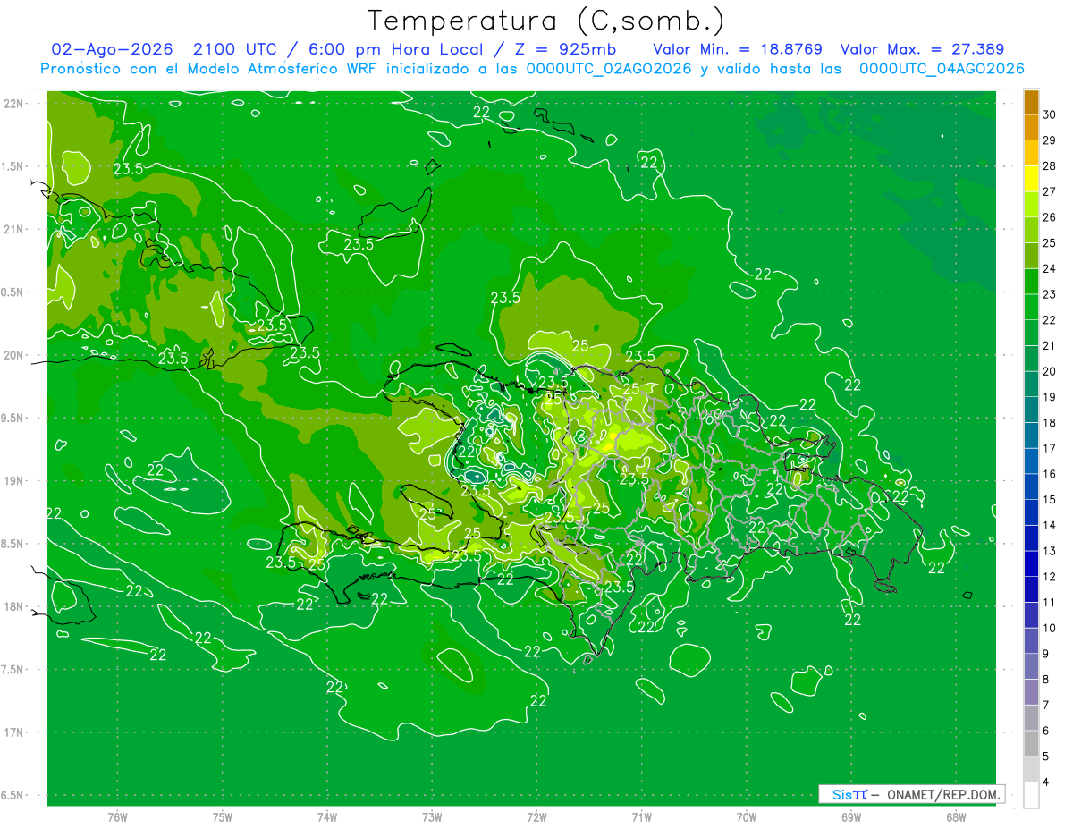Click the 73W longitude axis label
Image resolution: width=1073 pixels, height=829 pixels.
tap(432, 817)
